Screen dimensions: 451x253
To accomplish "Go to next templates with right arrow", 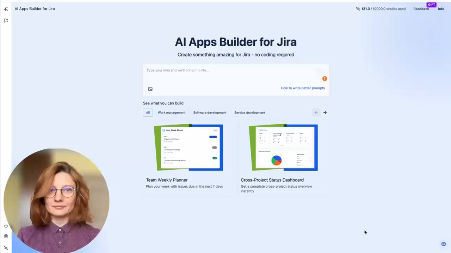I will 325,113.
